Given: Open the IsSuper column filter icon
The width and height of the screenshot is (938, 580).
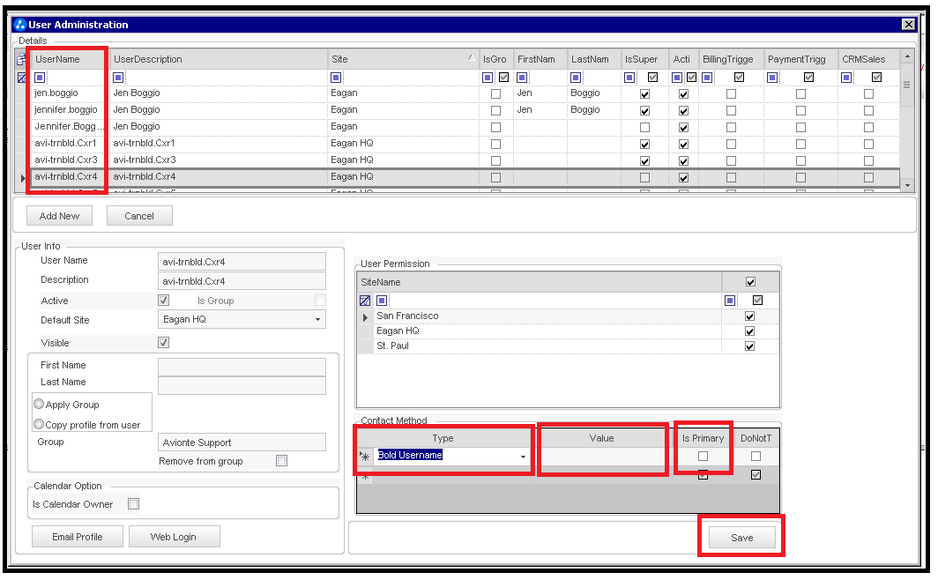Looking at the screenshot, I should (630, 78).
